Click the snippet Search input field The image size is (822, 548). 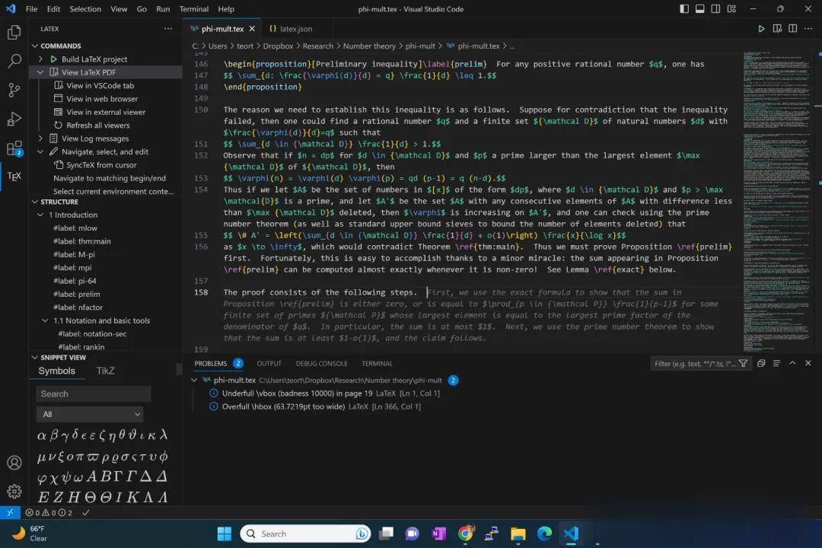click(x=94, y=393)
